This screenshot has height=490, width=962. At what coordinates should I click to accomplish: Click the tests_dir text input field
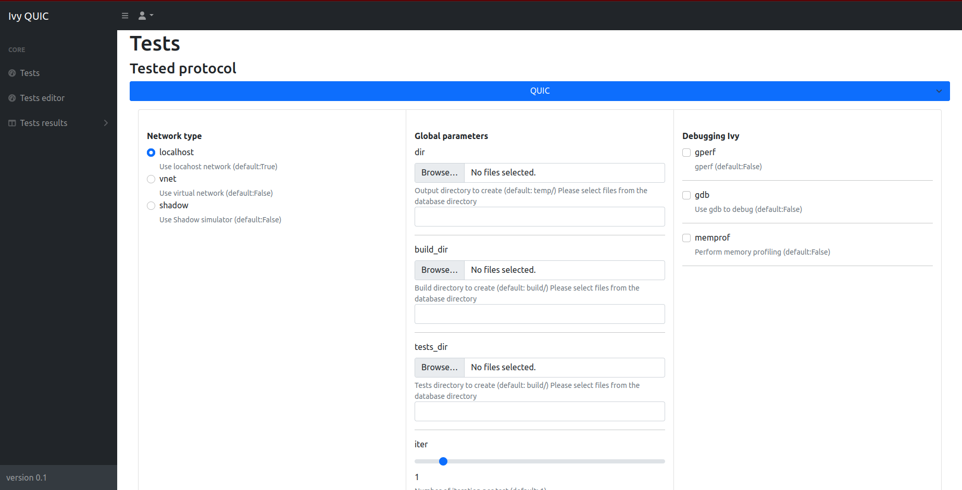click(x=540, y=411)
